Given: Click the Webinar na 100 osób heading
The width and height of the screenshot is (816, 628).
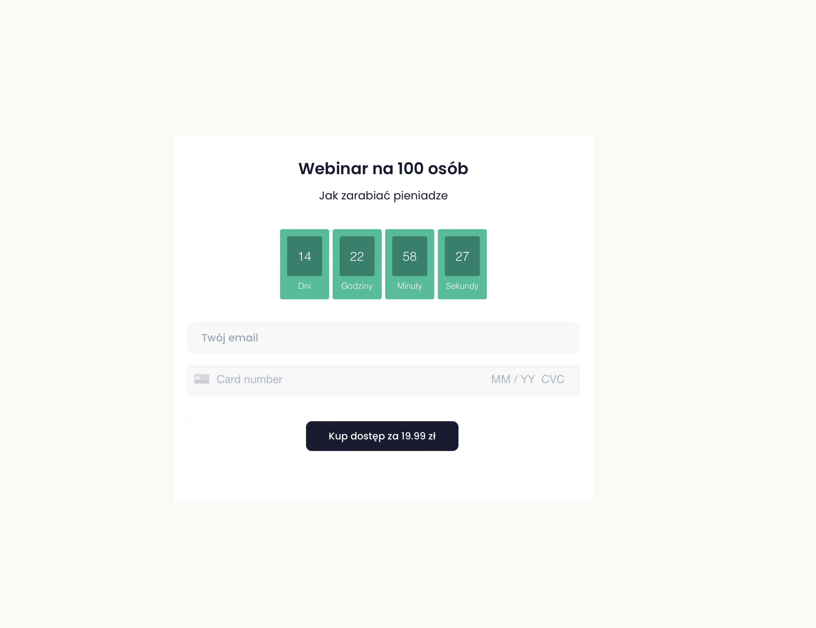Looking at the screenshot, I should tap(383, 169).
